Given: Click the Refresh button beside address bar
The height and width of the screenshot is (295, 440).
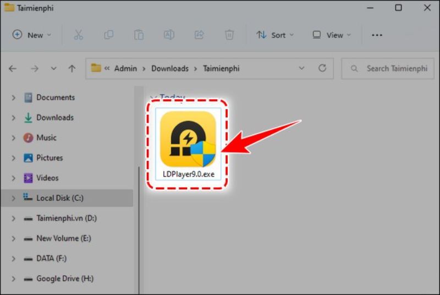Looking at the screenshot, I should click(322, 68).
